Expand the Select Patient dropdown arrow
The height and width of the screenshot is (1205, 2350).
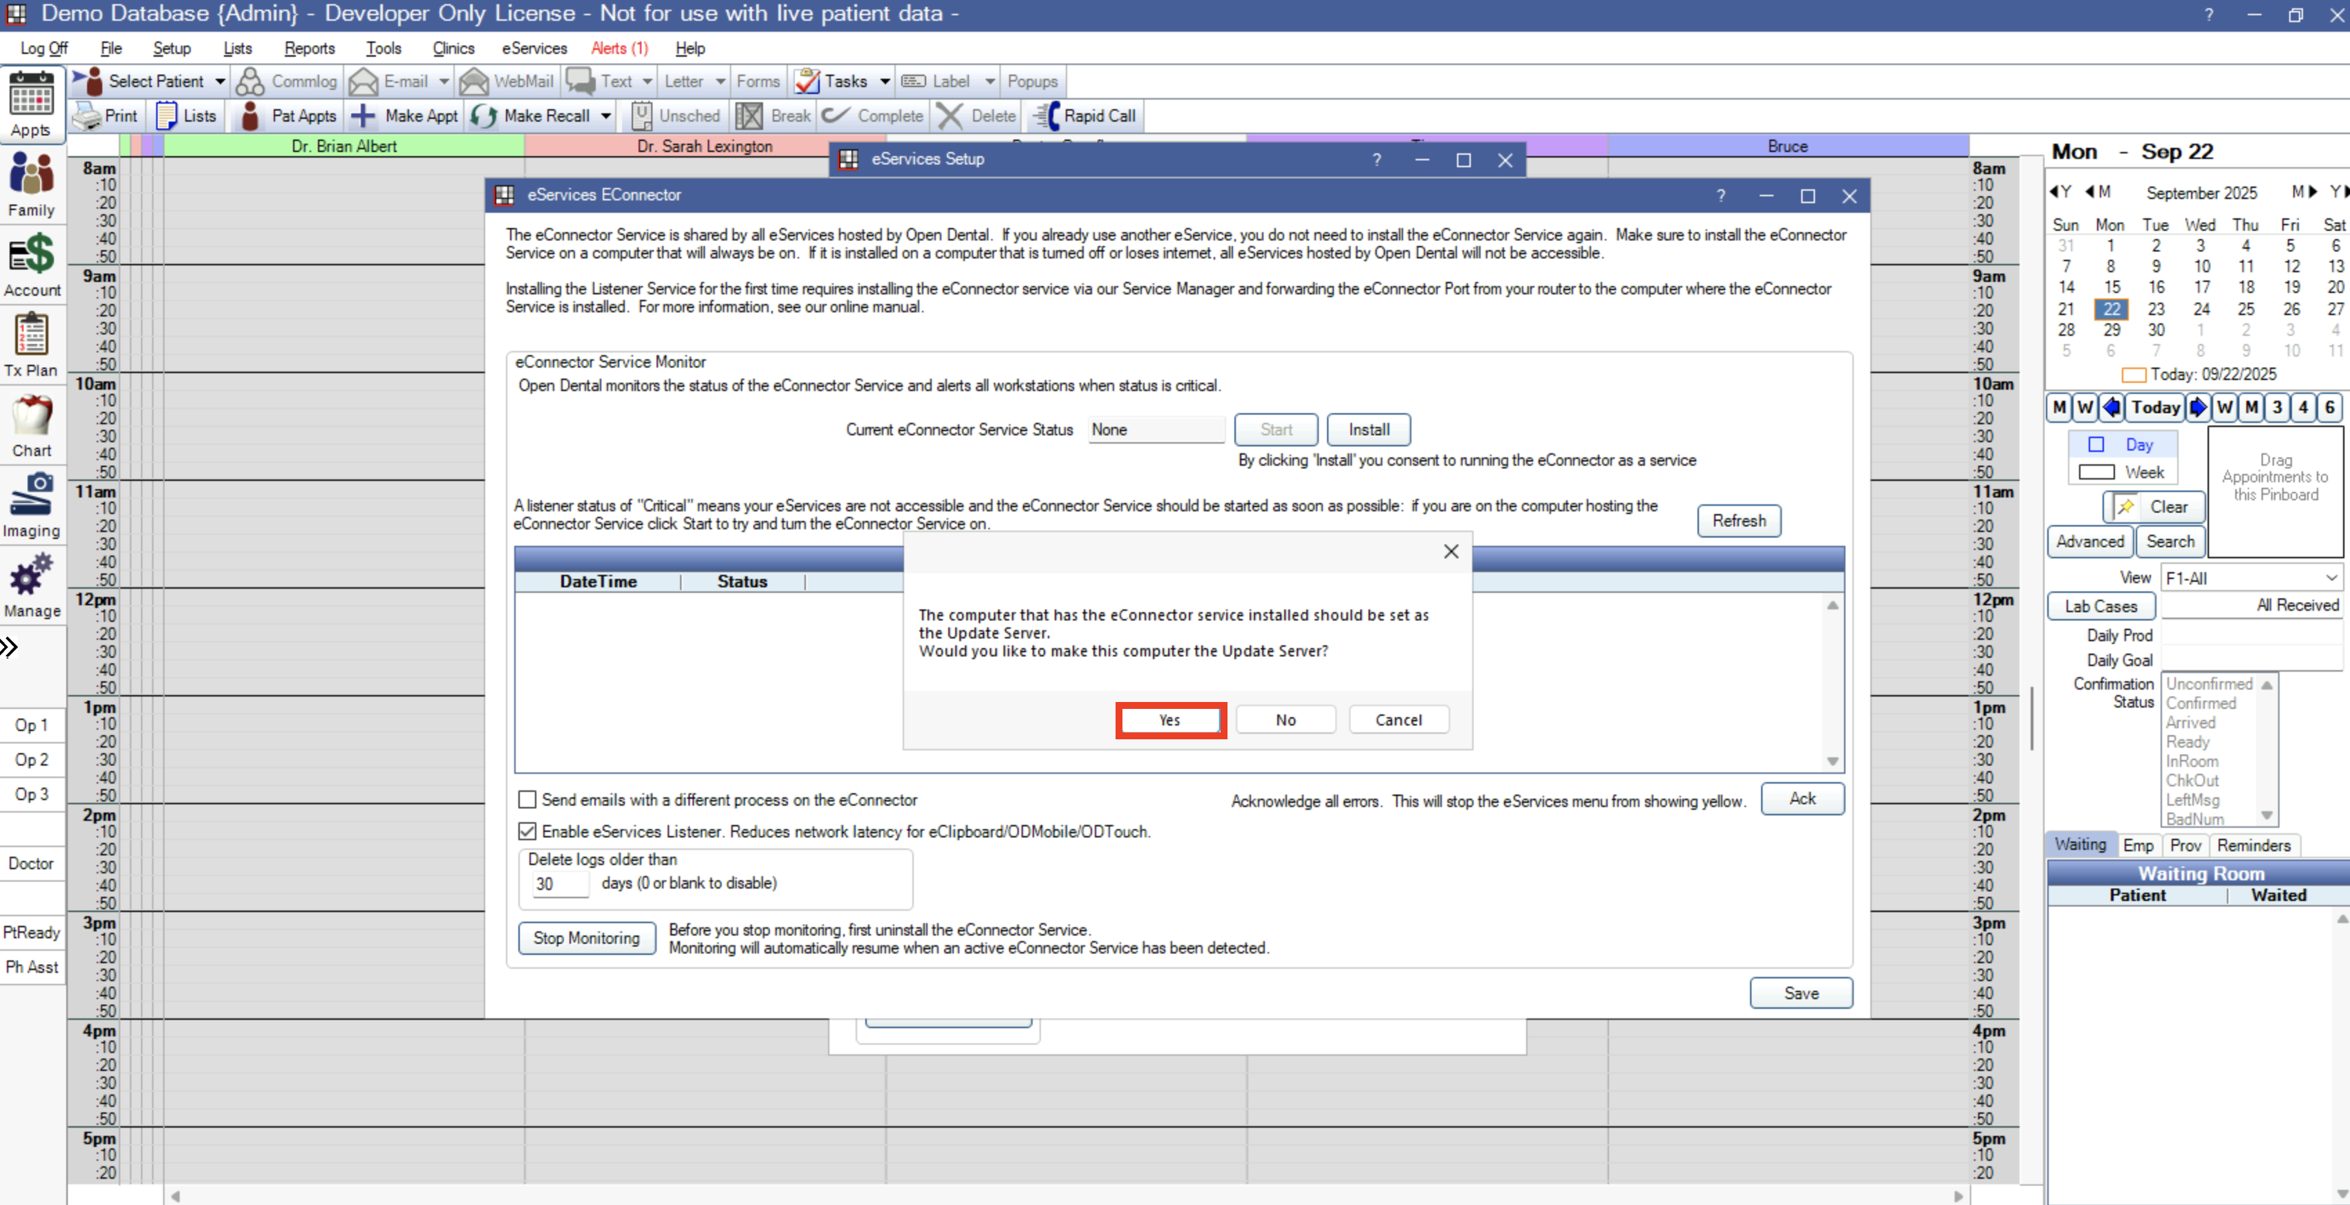coord(219,80)
